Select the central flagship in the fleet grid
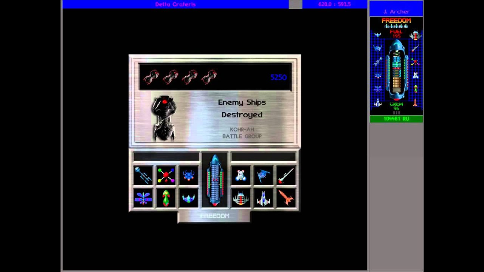Screen dimensions: 484x272 click(215, 180)
